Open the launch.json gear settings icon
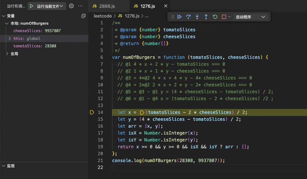 71,6
